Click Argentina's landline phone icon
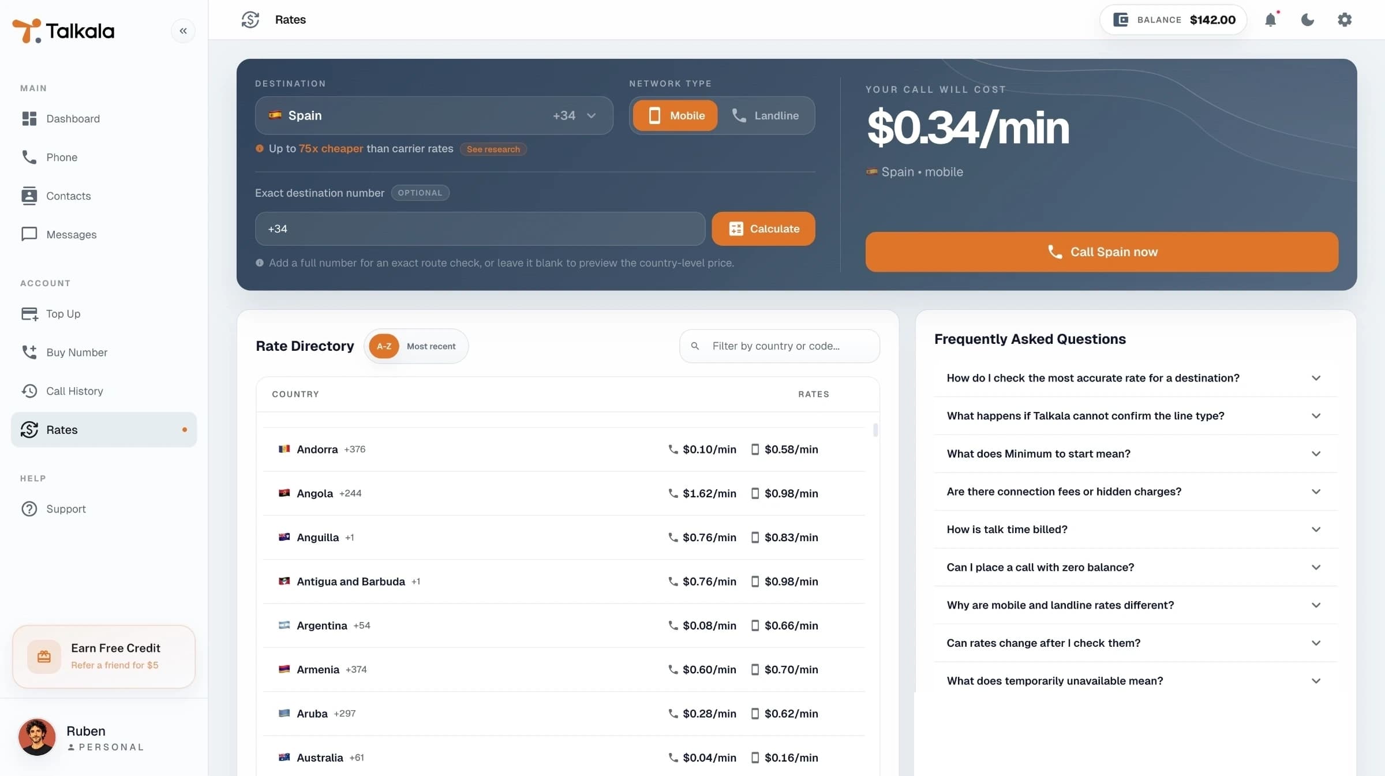Screen dimensions: 1385x776 (x=673, y=625)
